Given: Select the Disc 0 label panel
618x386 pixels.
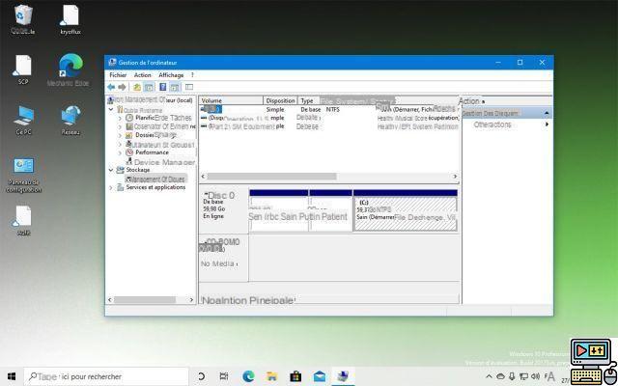Looking at the screenshot, I should coord(223,210).
